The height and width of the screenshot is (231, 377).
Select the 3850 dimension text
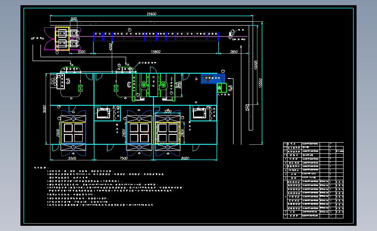point(234,52)
